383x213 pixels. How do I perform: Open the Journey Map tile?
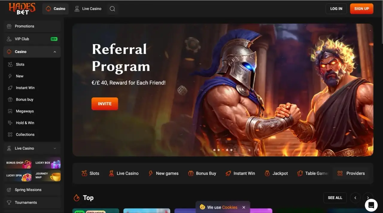pos(48,176)
